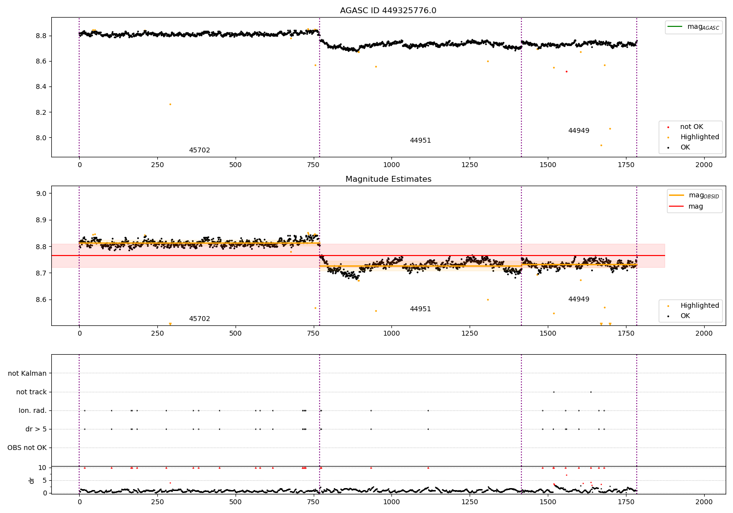Click the 44951 label in the top panel
Viewport: 733px width, 513px height.
point(420,141)
